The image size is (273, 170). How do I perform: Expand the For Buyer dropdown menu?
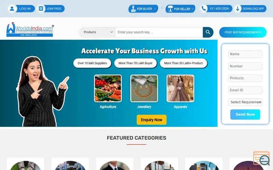click(x=143, y=9)
